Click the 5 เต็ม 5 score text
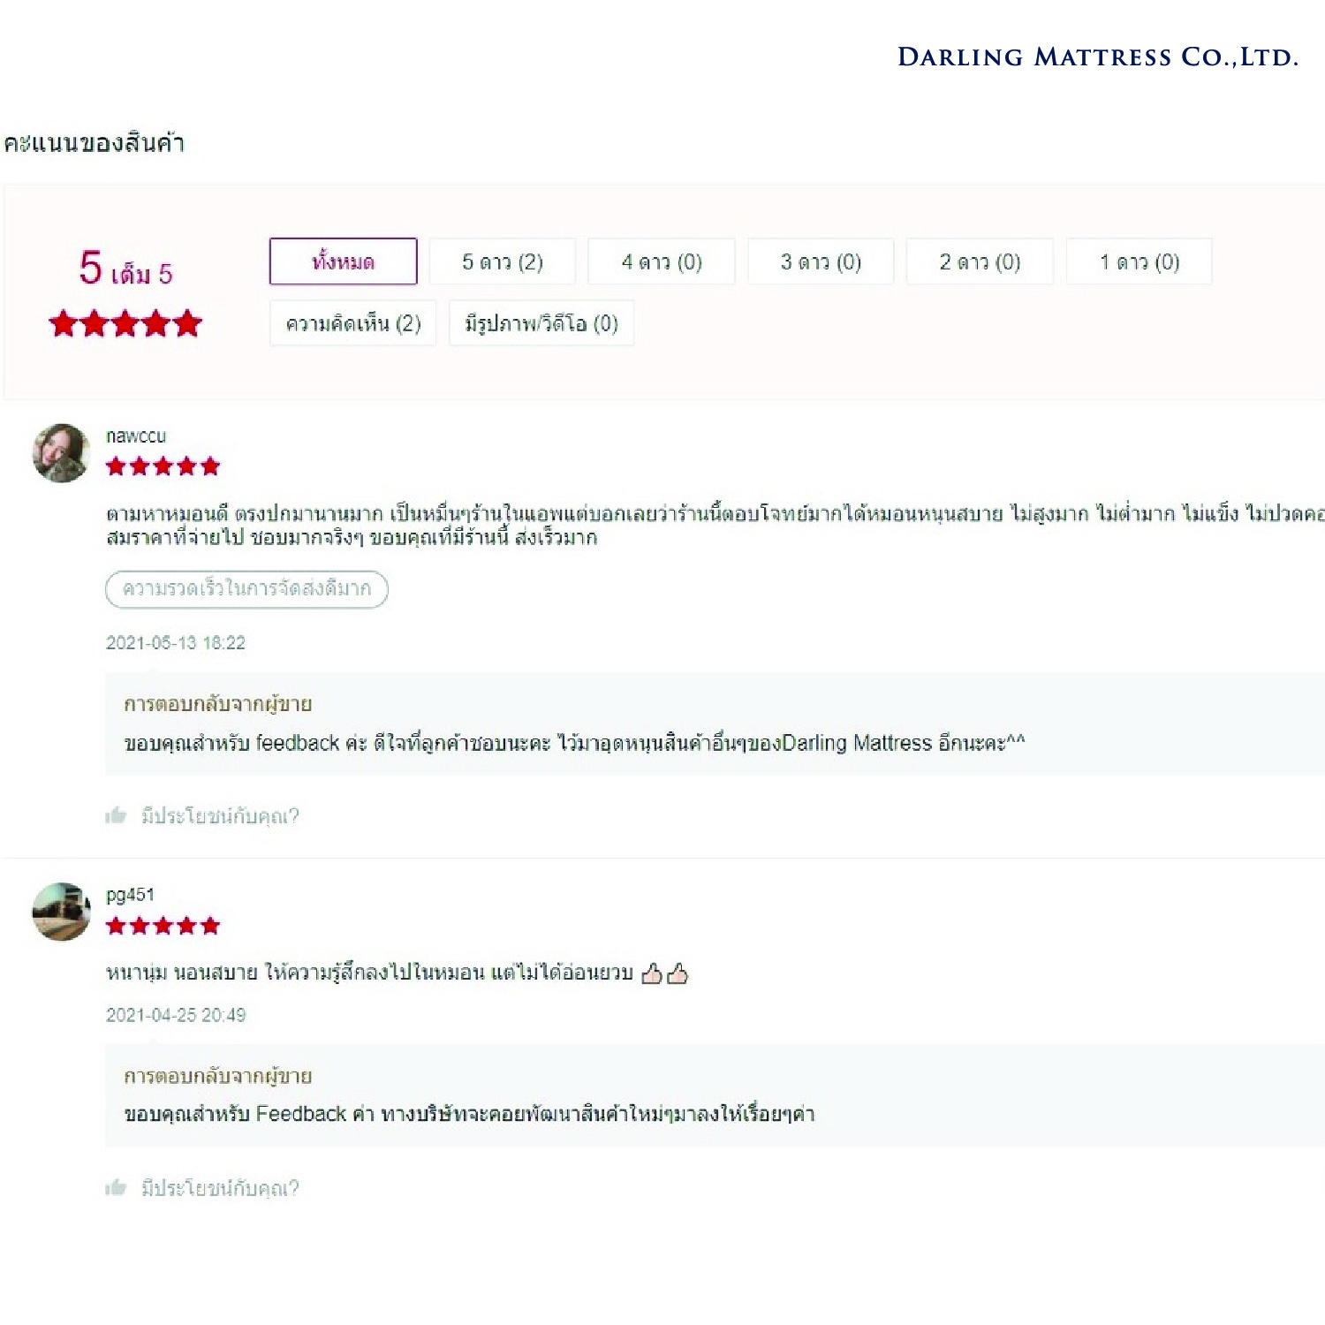The width and height of the screenshot is (1325, 1325). click(125, 269)
